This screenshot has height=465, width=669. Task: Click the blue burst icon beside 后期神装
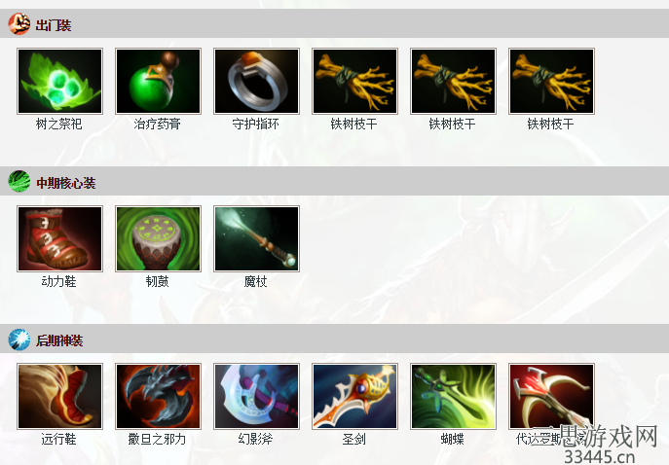[19, 340]
